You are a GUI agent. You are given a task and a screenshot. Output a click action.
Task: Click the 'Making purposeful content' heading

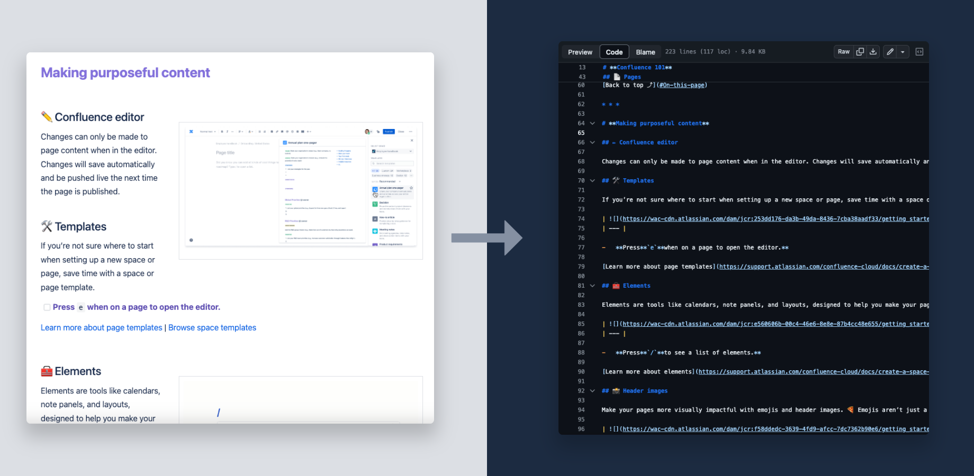125,72
